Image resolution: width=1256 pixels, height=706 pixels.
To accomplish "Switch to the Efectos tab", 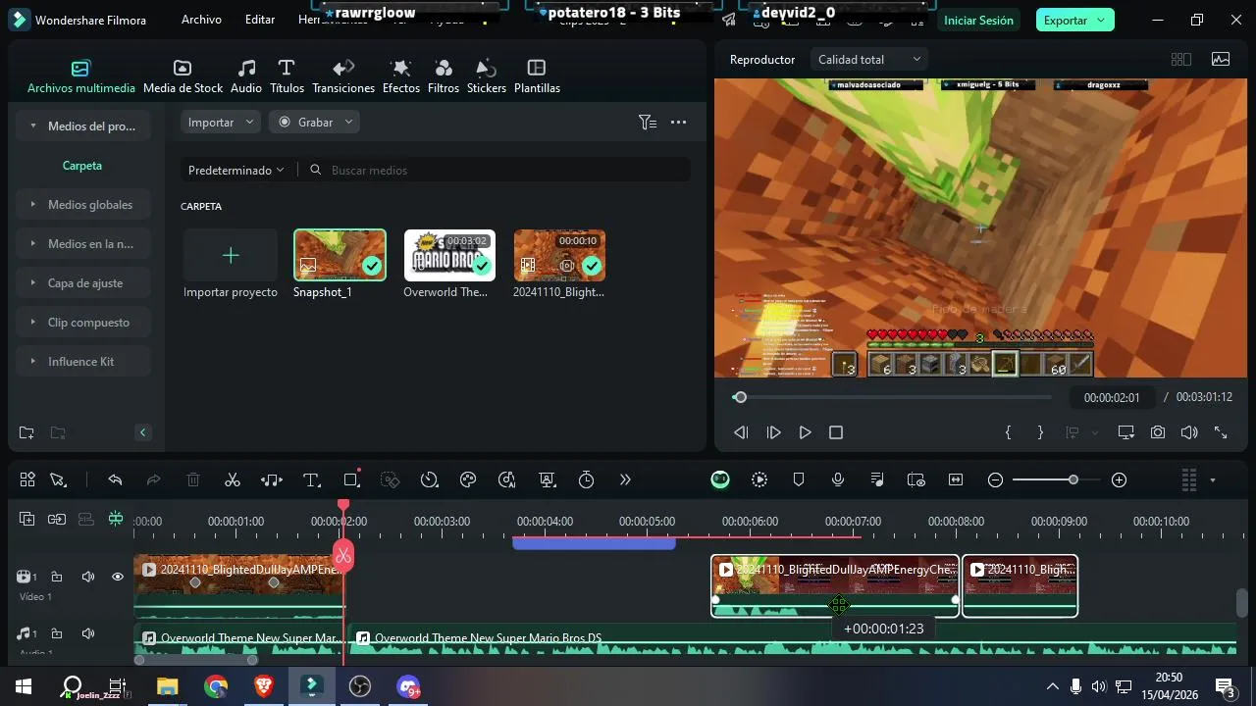I will [400, 76].
